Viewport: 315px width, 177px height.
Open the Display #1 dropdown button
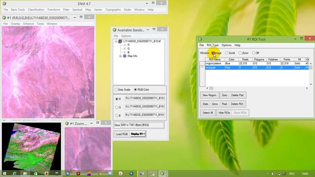pos(138,134)
